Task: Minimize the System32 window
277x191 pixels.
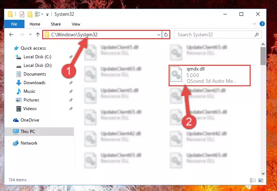Action: coord(225,14)
